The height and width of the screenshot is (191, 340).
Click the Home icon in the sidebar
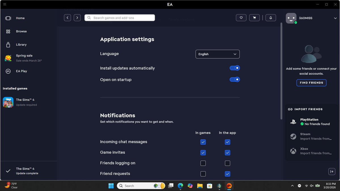(8, 18)
